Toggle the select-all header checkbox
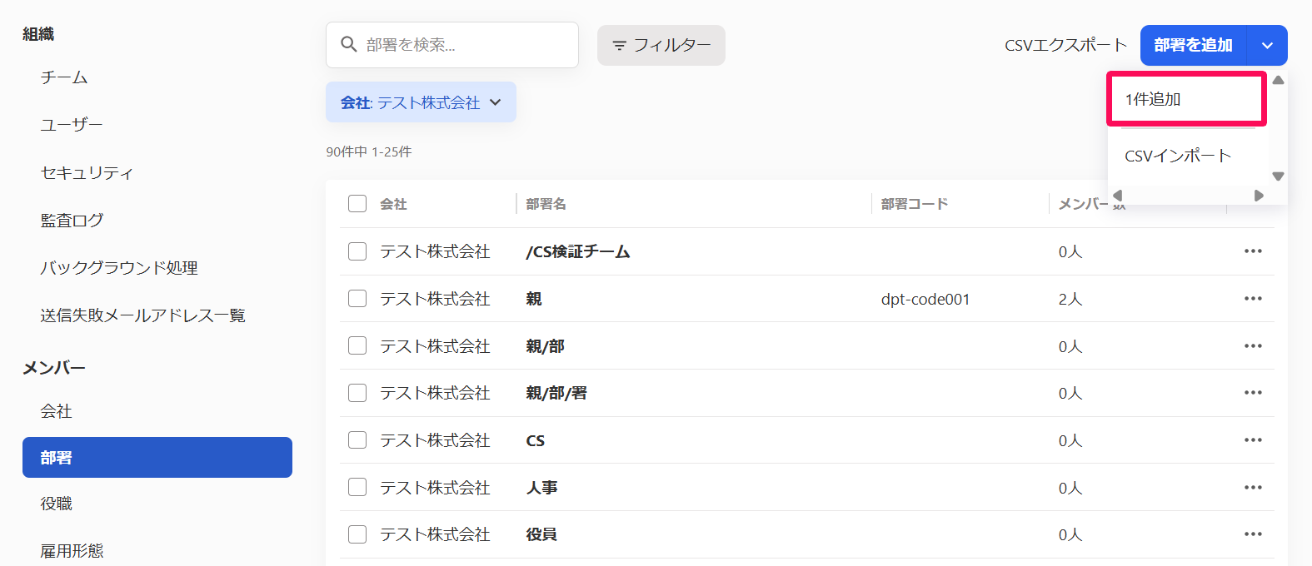 (x=357, y=204)
